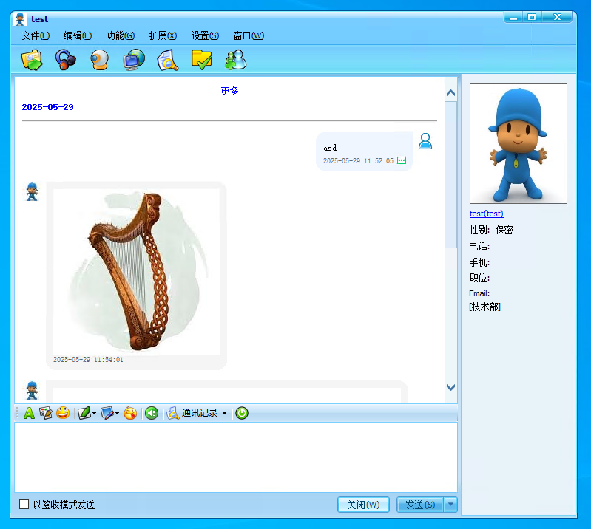Expand send options arrow next to 发送(S)
Screen dimensions: 591x529
tap(450, 505)
